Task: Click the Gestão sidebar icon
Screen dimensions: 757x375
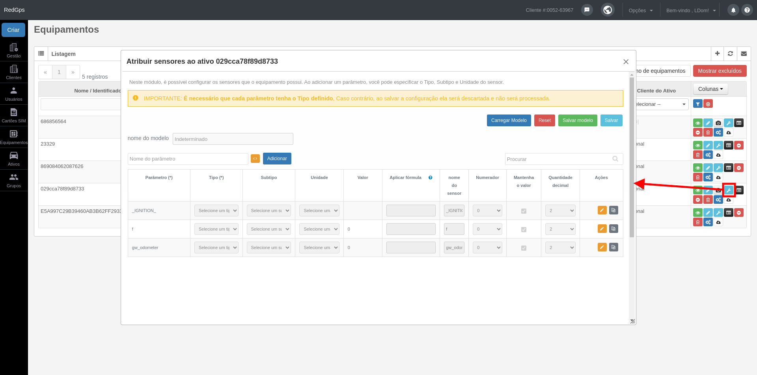Action: [x=14, y=51]
